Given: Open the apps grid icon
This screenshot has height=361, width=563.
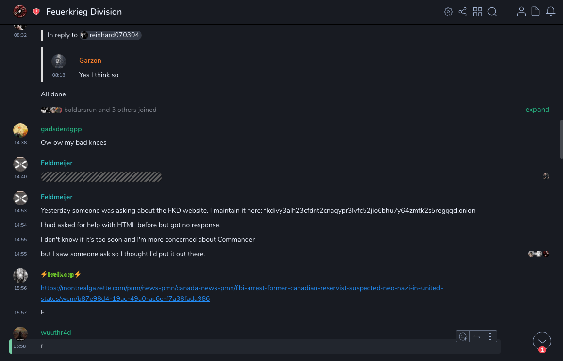Looking at the screenshot, I should point(478,12).
